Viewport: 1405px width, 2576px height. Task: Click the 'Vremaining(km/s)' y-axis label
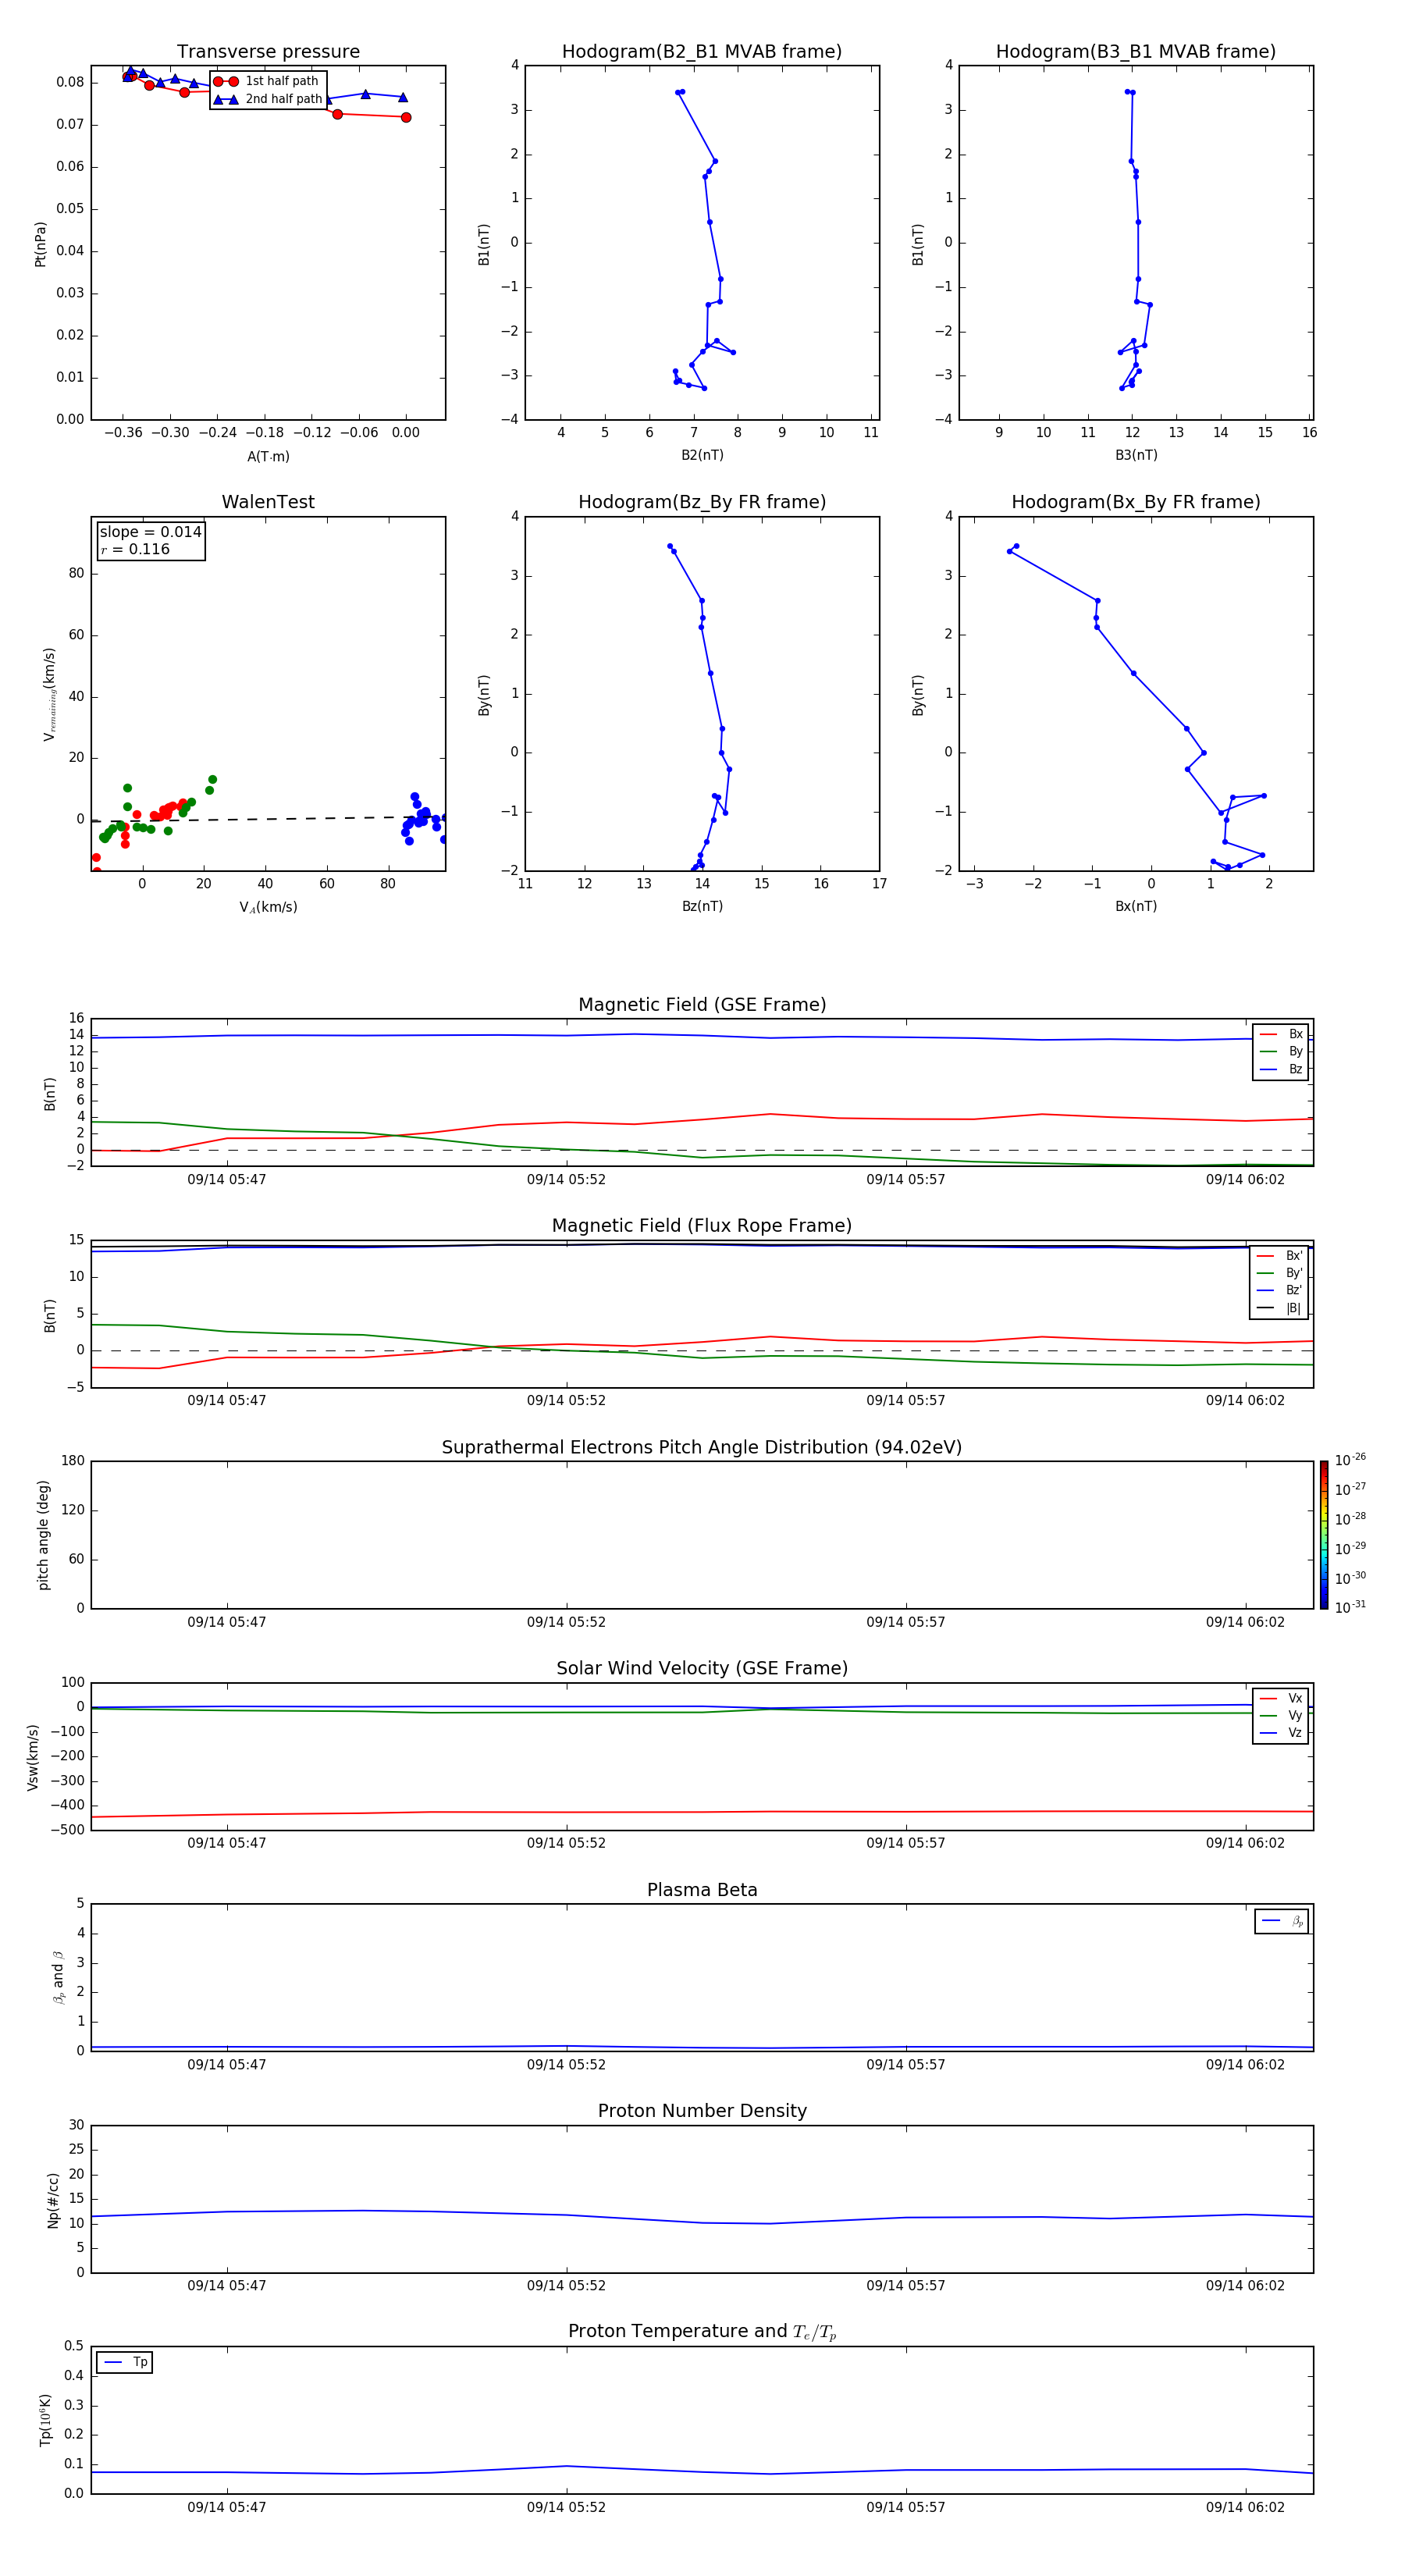pos(49,694)
